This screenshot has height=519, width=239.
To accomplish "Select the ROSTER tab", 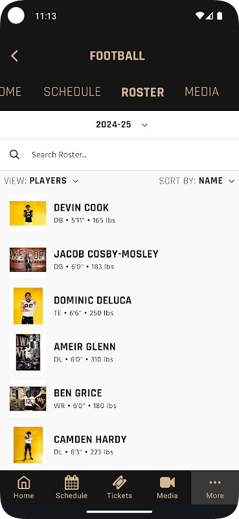I will pos(142,92).
